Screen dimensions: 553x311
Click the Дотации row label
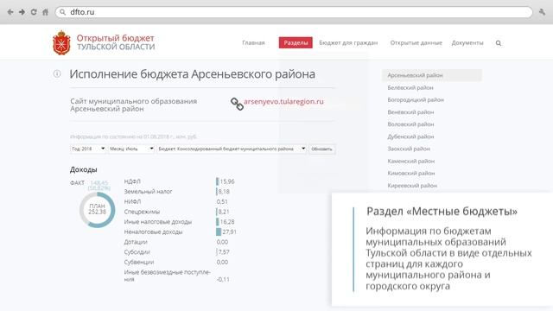(x=136, y=242)
